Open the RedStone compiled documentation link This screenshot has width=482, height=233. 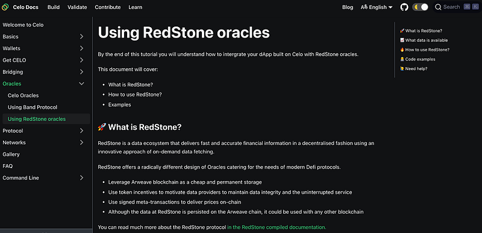277,228
